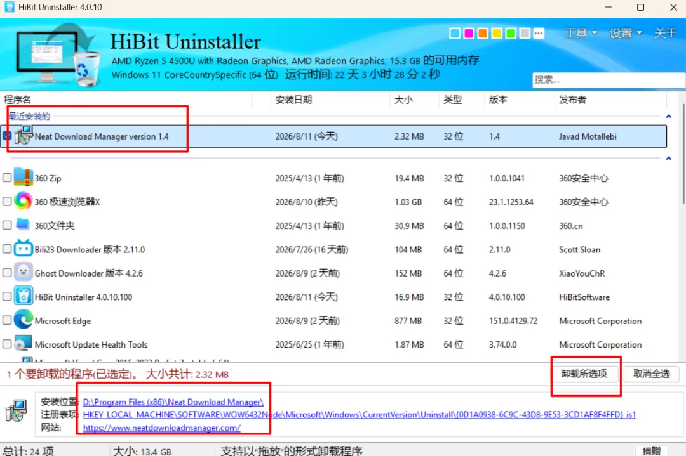Select the Bili23 Downloader 版本 2.11.0 row
This screenshot has width=686, height=456.
[334, 249]
